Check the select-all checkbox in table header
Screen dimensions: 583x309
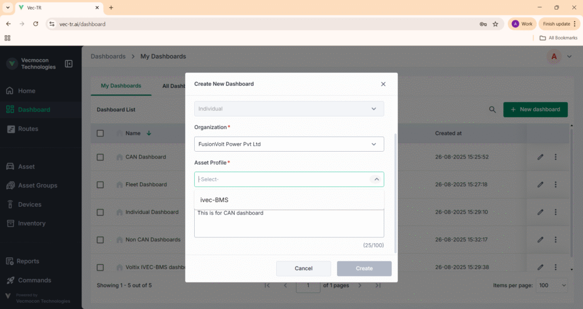(x=100, y=133)
